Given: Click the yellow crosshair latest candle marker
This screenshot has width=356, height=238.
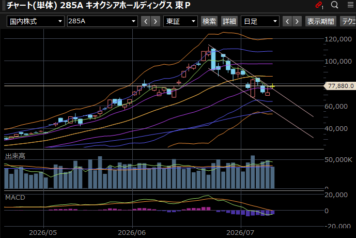Looking at the screenshot, I should tap(272, 86).
